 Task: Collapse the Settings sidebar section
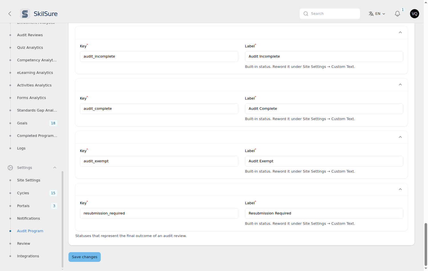pos(55,168)
